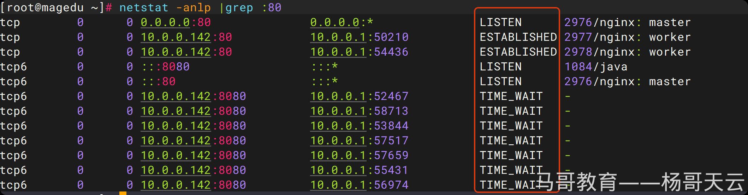Click ESTABLISHED state in the 54436 row
The height and width of the screenshot is (195, 748).
(518, 52)
